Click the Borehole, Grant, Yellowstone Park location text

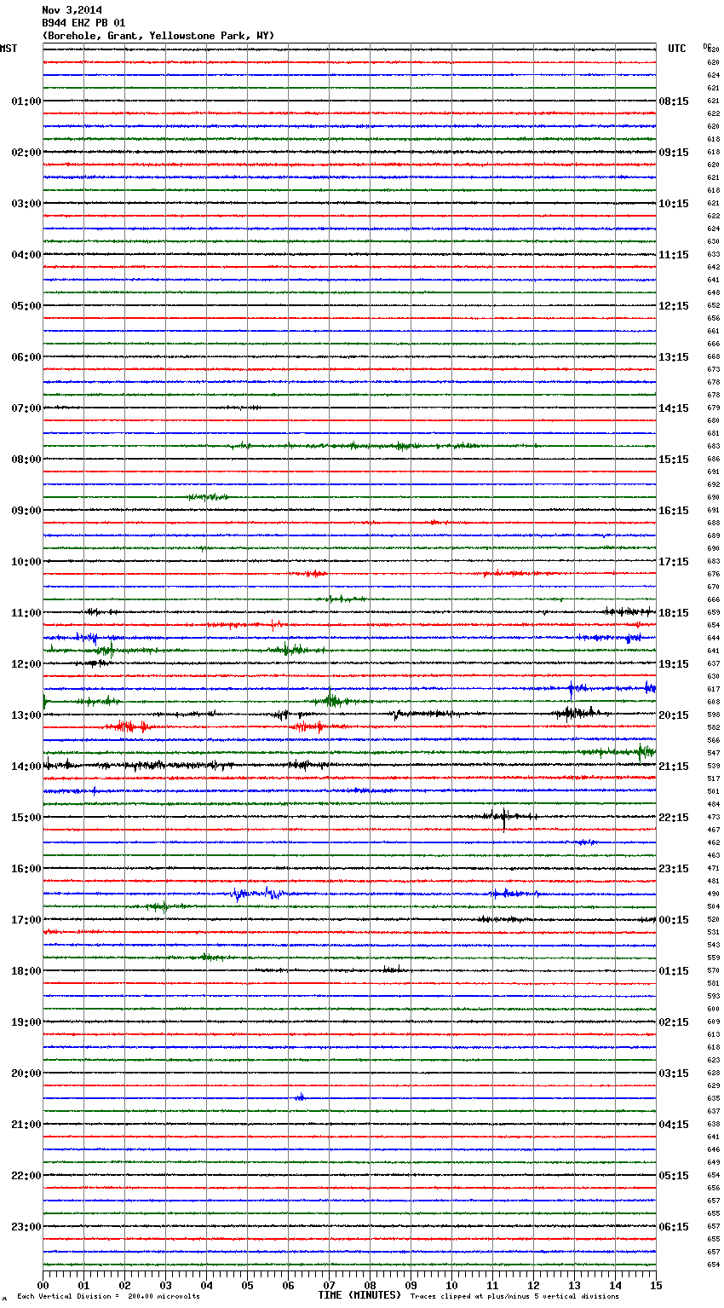[158, 36]
